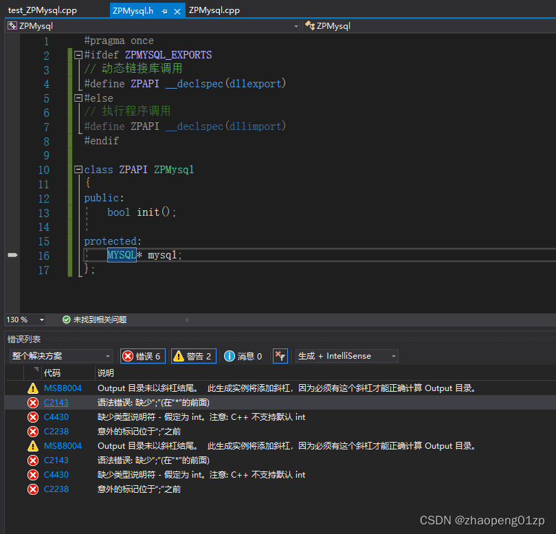Click the error icon of first C4430 row
The height and width of the screenshot is (534, 556).
(33, 417)
